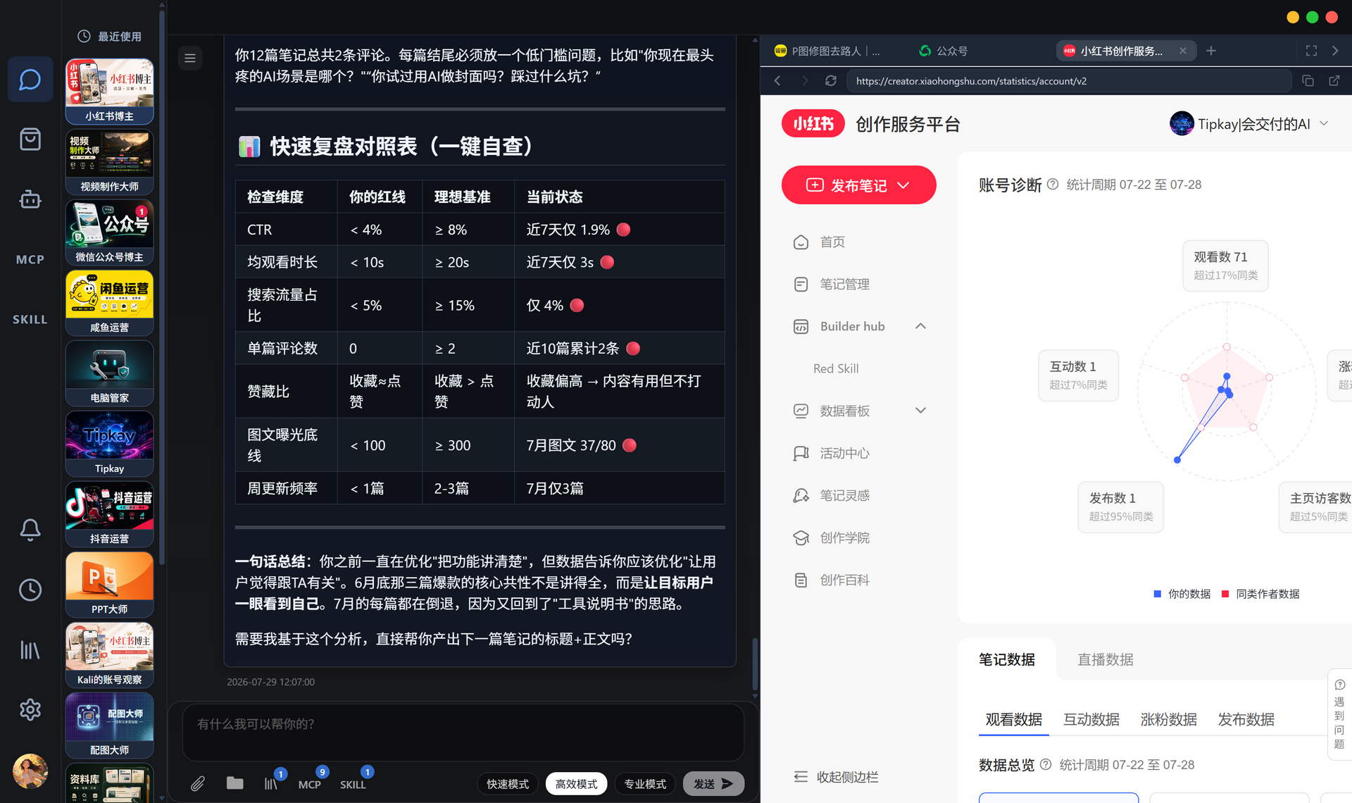Screen dimensions: 1352x803
Task: Click the MCP button below input
Action: click(309, 784)
